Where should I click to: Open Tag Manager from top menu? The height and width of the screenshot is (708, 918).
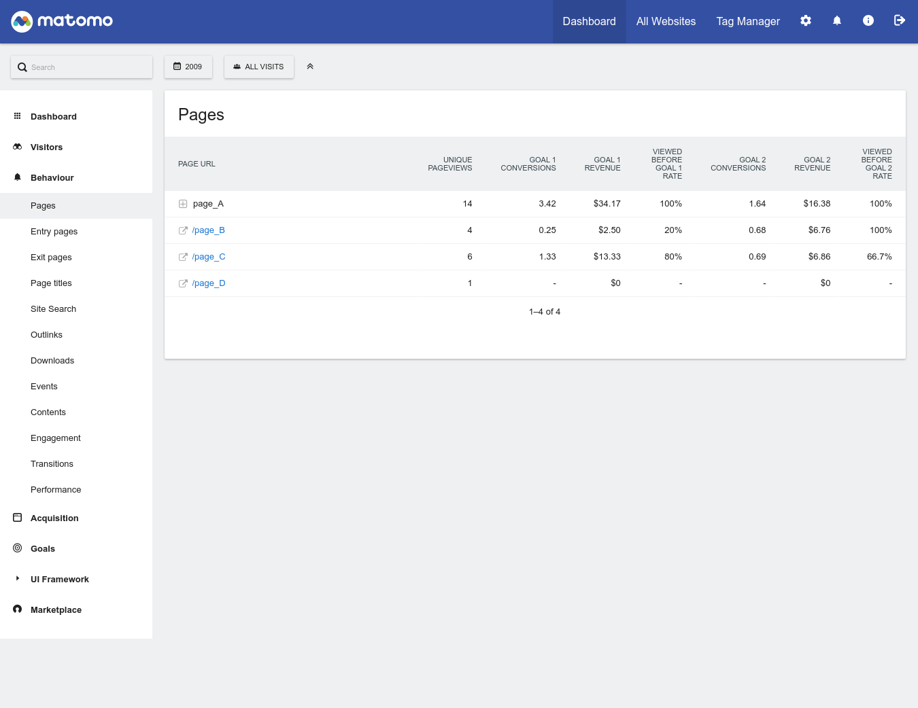747,22
